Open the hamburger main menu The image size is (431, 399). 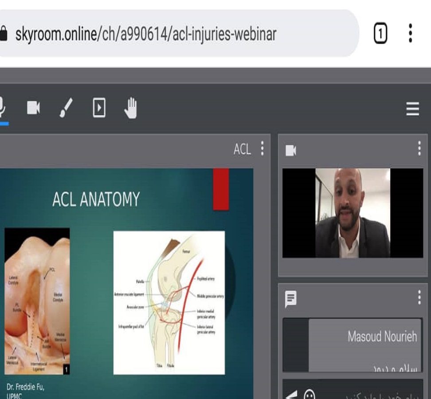(412, 109)
